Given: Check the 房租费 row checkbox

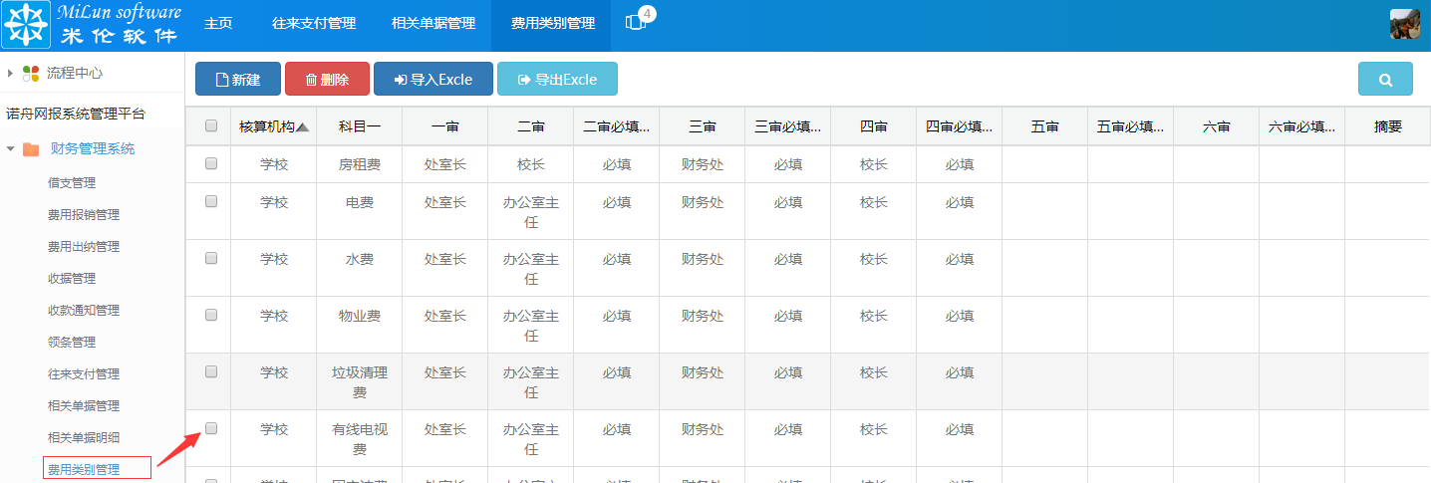Looking at the screenshot, I should click(211, 163).
